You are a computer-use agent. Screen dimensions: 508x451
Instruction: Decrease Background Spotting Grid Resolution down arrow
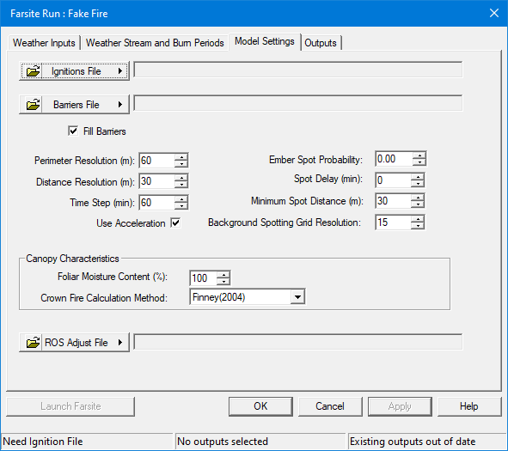pos(418,226)
